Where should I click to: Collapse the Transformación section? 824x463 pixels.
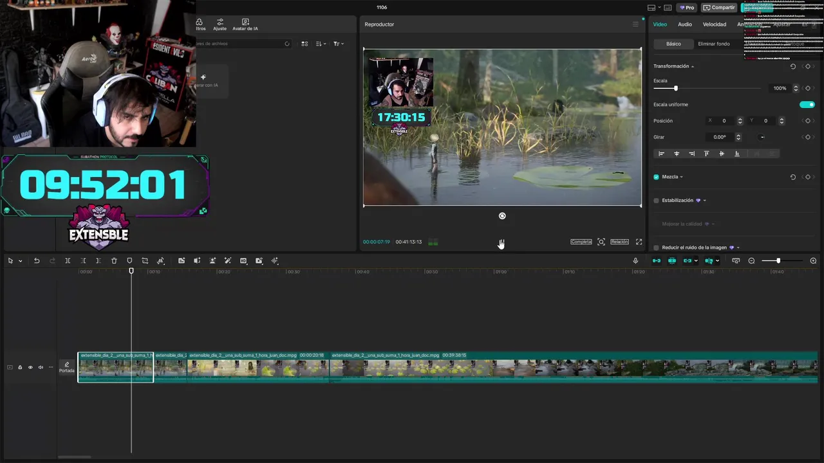click(693, 66)
